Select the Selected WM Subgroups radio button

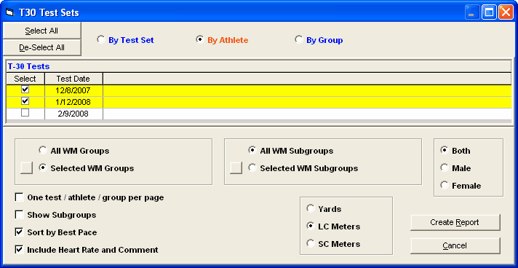252,168
